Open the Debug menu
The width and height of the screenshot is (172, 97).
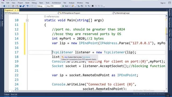pos(34,3)
